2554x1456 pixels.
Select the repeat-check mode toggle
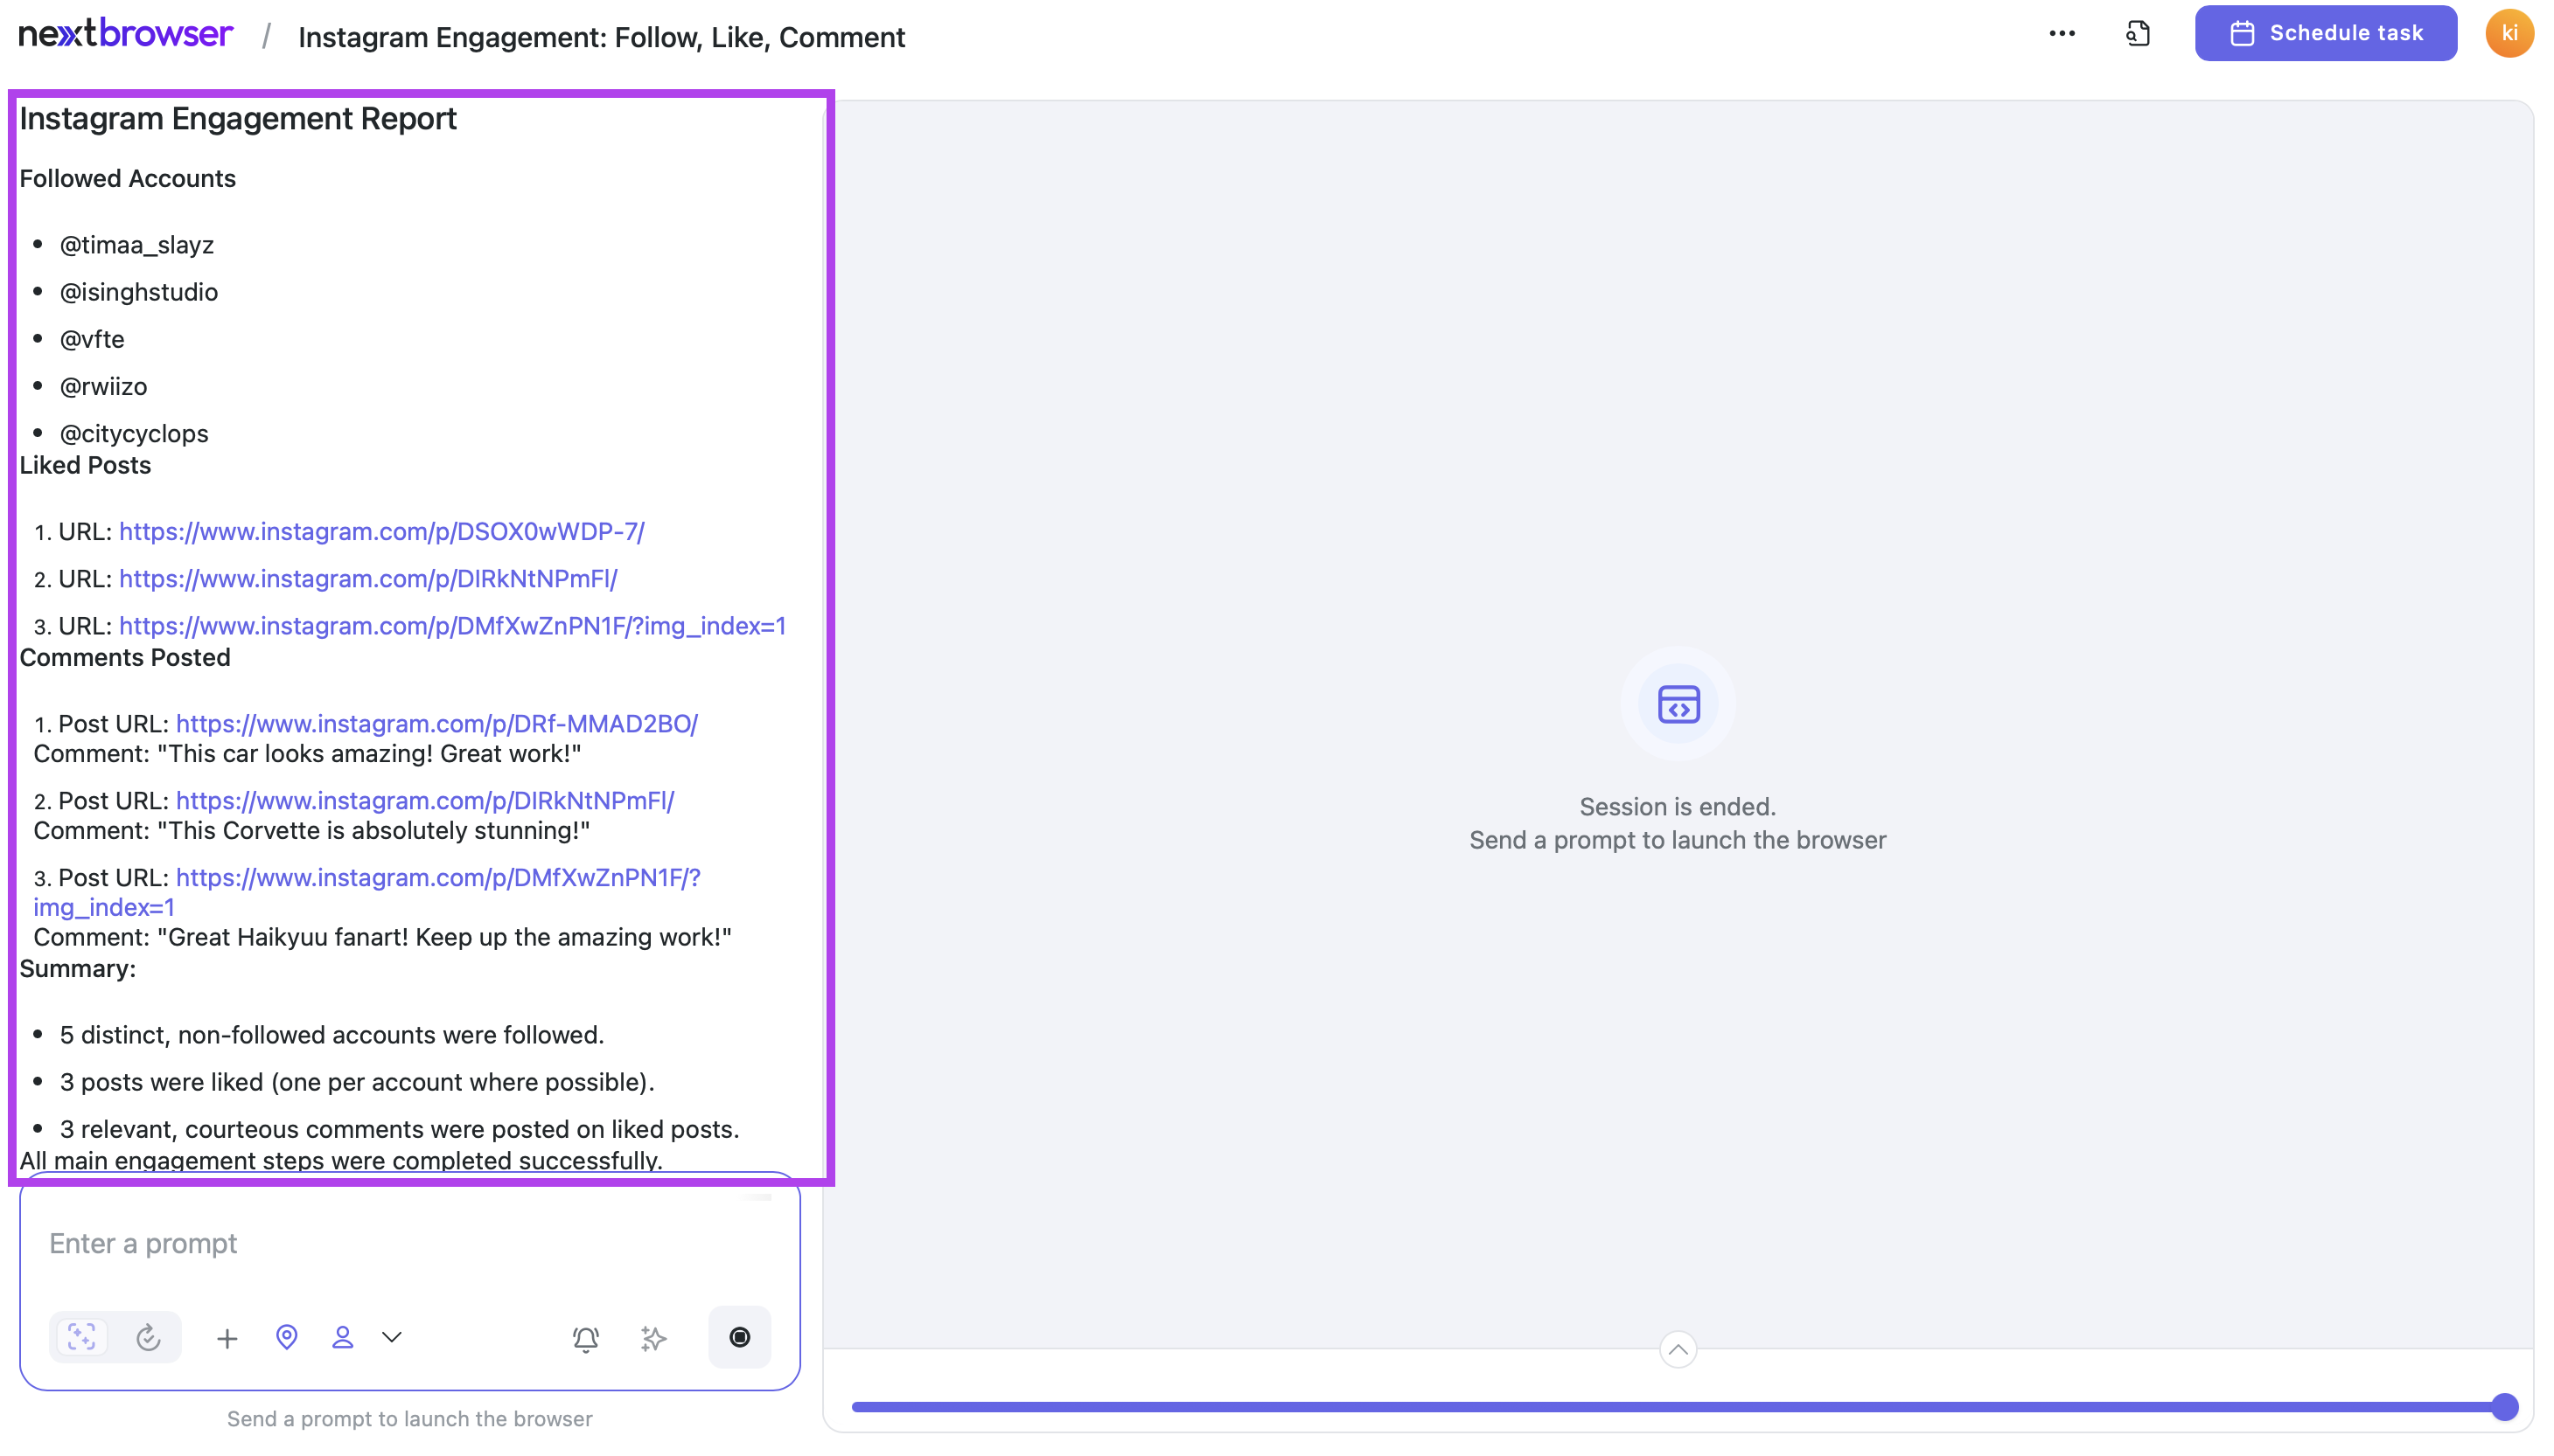pos(148,1337)
